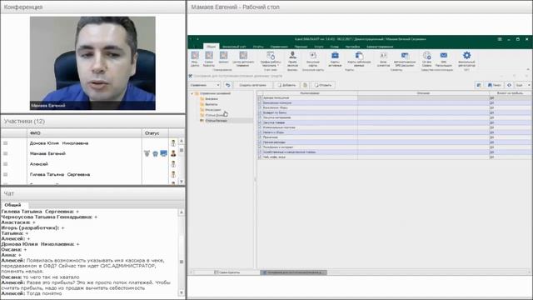Click Мамаев Евгений's webcam status icon
533x300 pixels.
(155, 153)
